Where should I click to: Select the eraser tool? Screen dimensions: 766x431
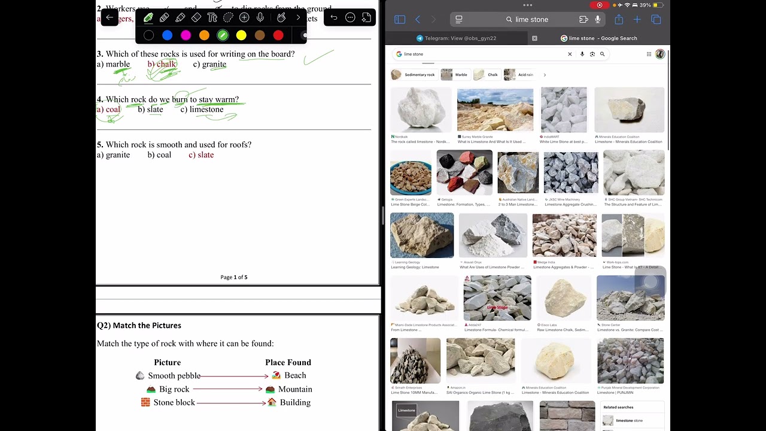point(196,17)
